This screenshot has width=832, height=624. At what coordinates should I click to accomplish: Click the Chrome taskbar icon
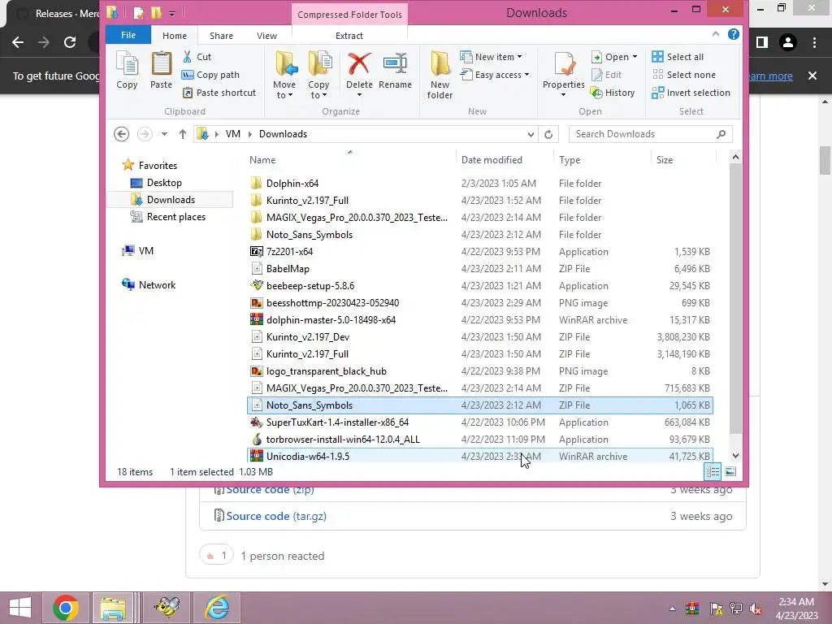click(66, 608)
